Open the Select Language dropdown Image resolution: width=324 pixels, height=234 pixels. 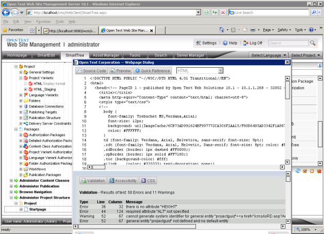(268, 55)
